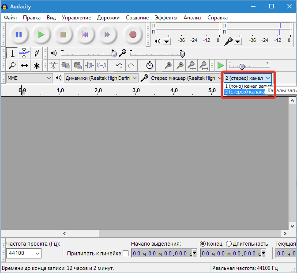Open the Эффекты menu
This screenshot has width=297, height=273.
(x=166, y=18)
